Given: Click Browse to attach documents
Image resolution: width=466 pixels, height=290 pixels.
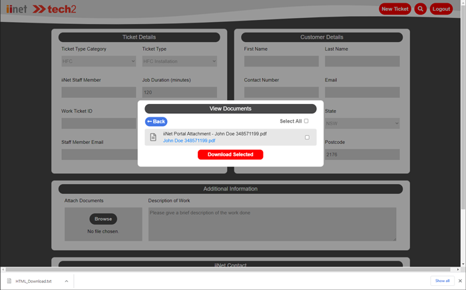Looking at the screenshot, I should [x=103, y=219].
